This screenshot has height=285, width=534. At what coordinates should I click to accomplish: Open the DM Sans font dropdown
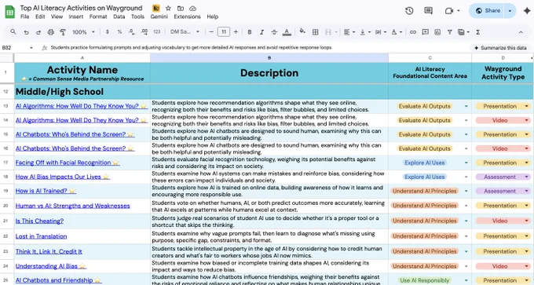tap(185, 32)
